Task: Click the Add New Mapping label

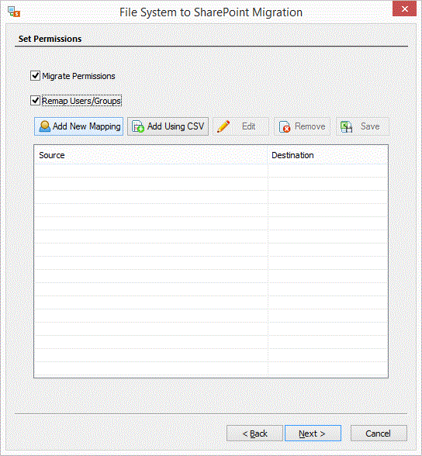Action: (87, 126)
